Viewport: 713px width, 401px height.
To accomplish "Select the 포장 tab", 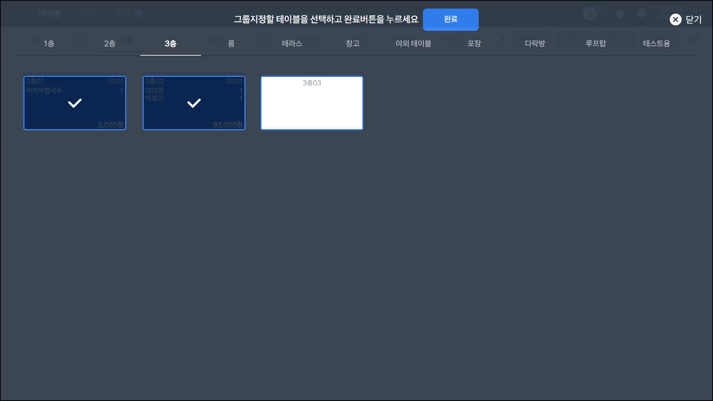I will pos(474,44).
